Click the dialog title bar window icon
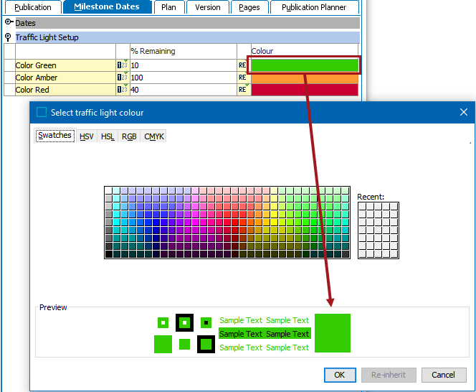476x392 pixels. (x=42, y=112)
